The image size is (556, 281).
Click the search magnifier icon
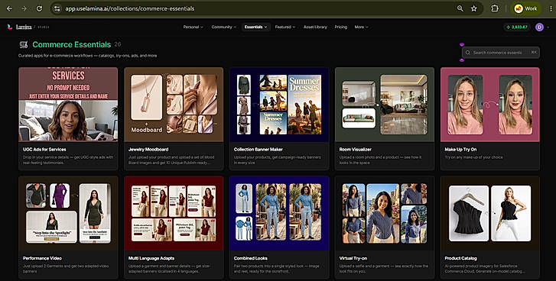tap(468, 53)
